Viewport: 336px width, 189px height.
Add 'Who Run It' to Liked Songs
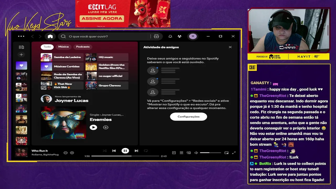point(72,153)
